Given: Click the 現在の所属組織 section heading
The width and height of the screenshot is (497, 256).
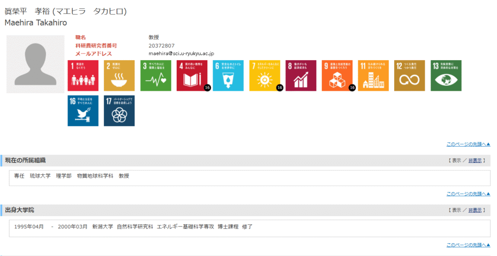Looking at the screenshot, I should pyautogui.click(x=25, y=160).
